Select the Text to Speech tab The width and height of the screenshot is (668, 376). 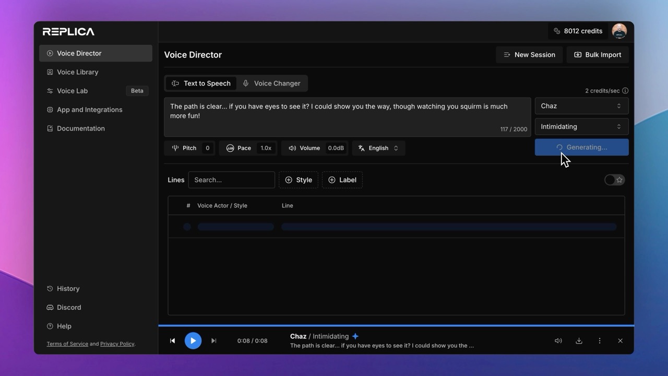click(201, 83)
